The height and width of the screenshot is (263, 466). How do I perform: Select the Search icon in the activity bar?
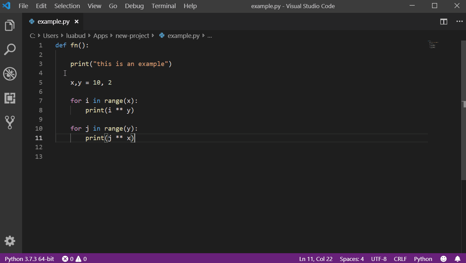tap(10, 49)
